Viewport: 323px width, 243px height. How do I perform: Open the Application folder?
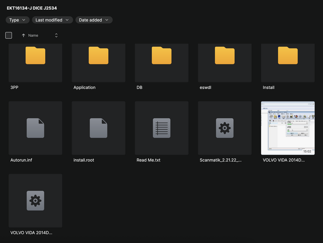pyautogui.click(x=99, y=56)
